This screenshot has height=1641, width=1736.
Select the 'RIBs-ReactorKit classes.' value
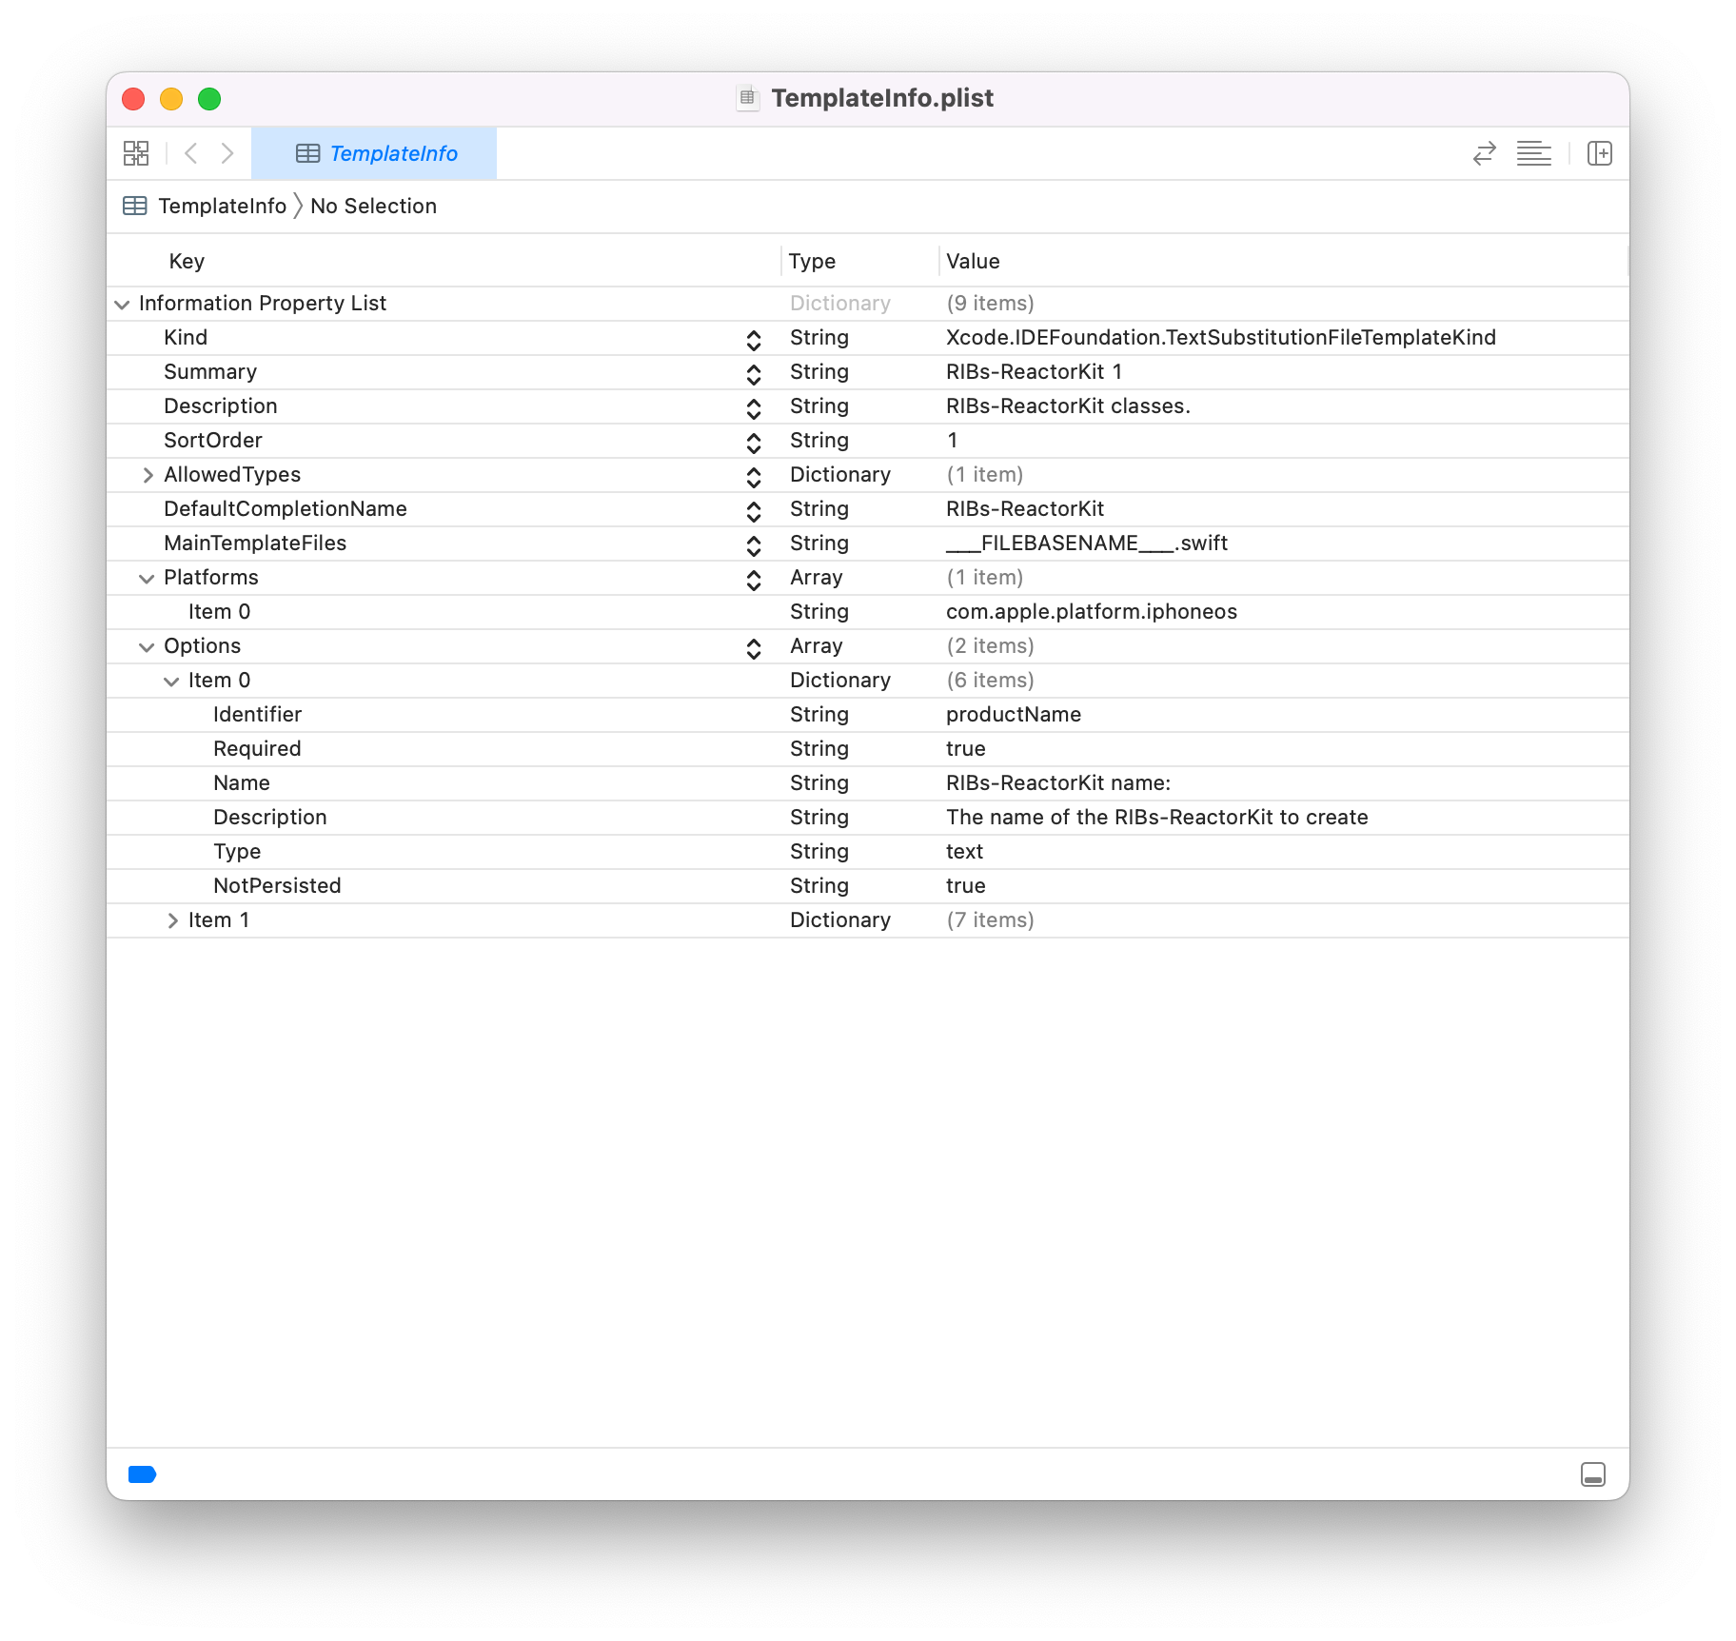coord(1068,405)
